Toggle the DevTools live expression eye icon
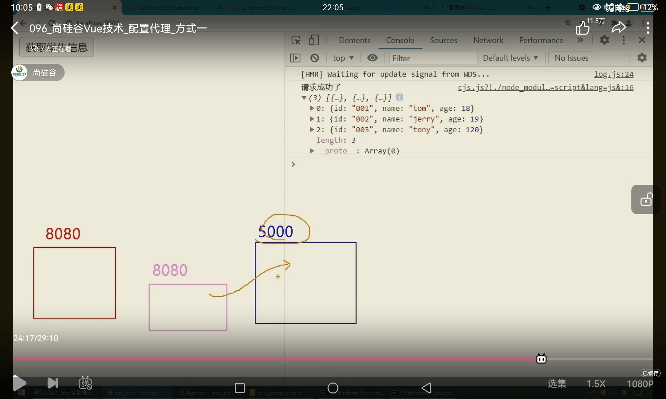 (x=372, y=58)
